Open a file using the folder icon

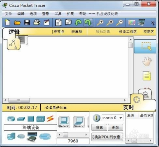[x=17, y=22]
